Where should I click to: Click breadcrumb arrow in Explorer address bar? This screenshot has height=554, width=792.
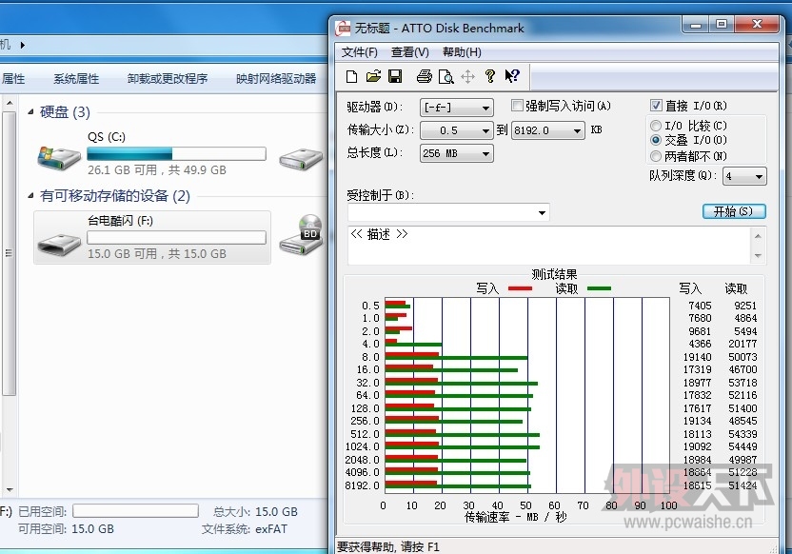click(23, 45)
